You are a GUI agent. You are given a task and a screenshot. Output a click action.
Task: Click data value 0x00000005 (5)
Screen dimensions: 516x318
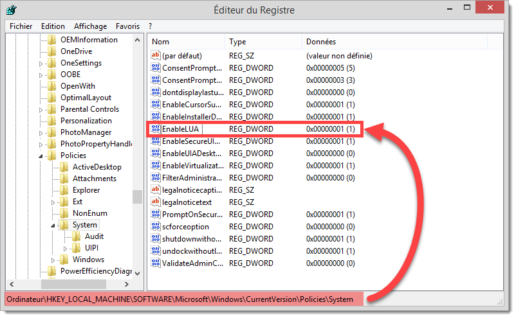[331, 68]
